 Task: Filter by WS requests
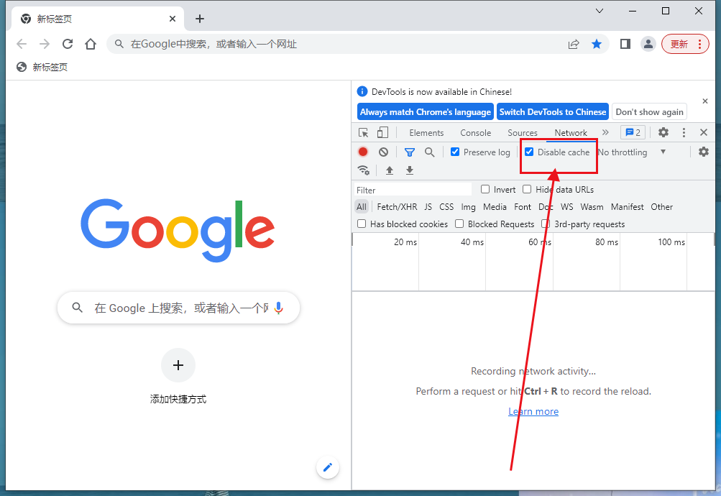pyautogui.click(x=567, y=207)
